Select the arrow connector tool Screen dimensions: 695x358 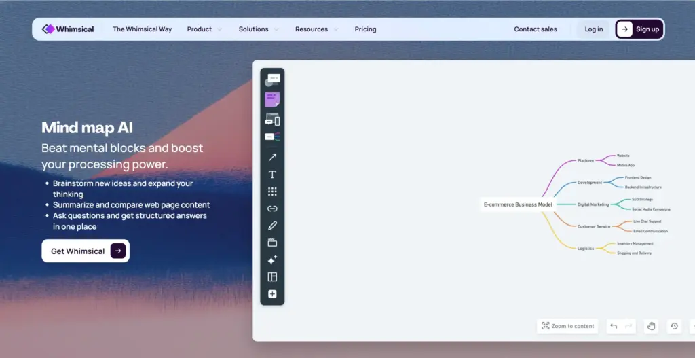272,157
